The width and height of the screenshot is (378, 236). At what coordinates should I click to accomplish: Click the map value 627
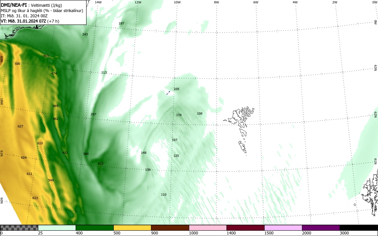20,126
